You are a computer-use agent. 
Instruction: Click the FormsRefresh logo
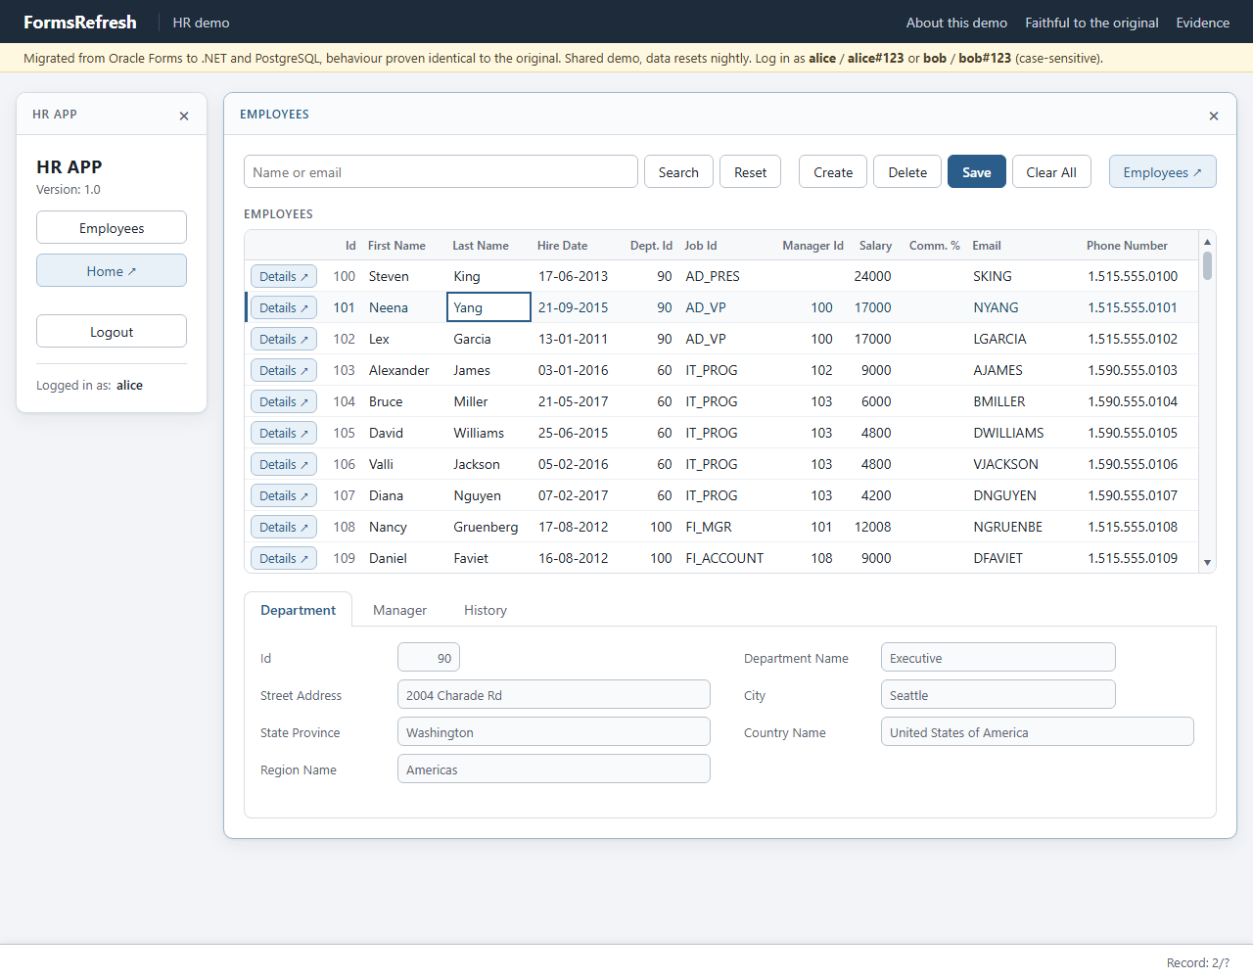[80, 22]
